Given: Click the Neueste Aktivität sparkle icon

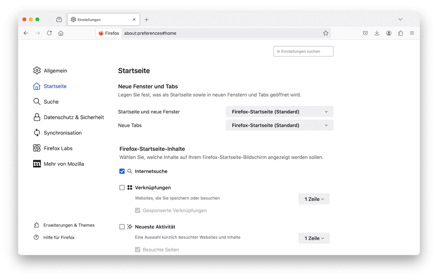Looking at the screenshot, I should (x=130, y=227).
